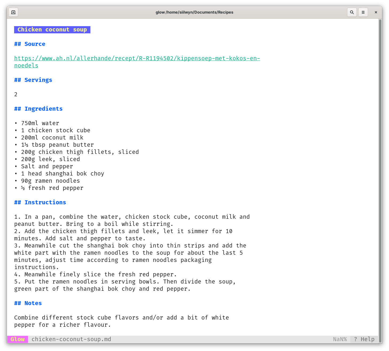This screenshot has width=389, height=351.
Task: Open the hamburger main menu
Action: [363, 12]
